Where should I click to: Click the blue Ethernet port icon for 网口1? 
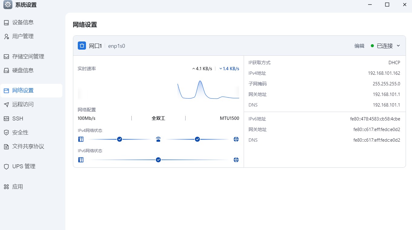coord(82,46)
